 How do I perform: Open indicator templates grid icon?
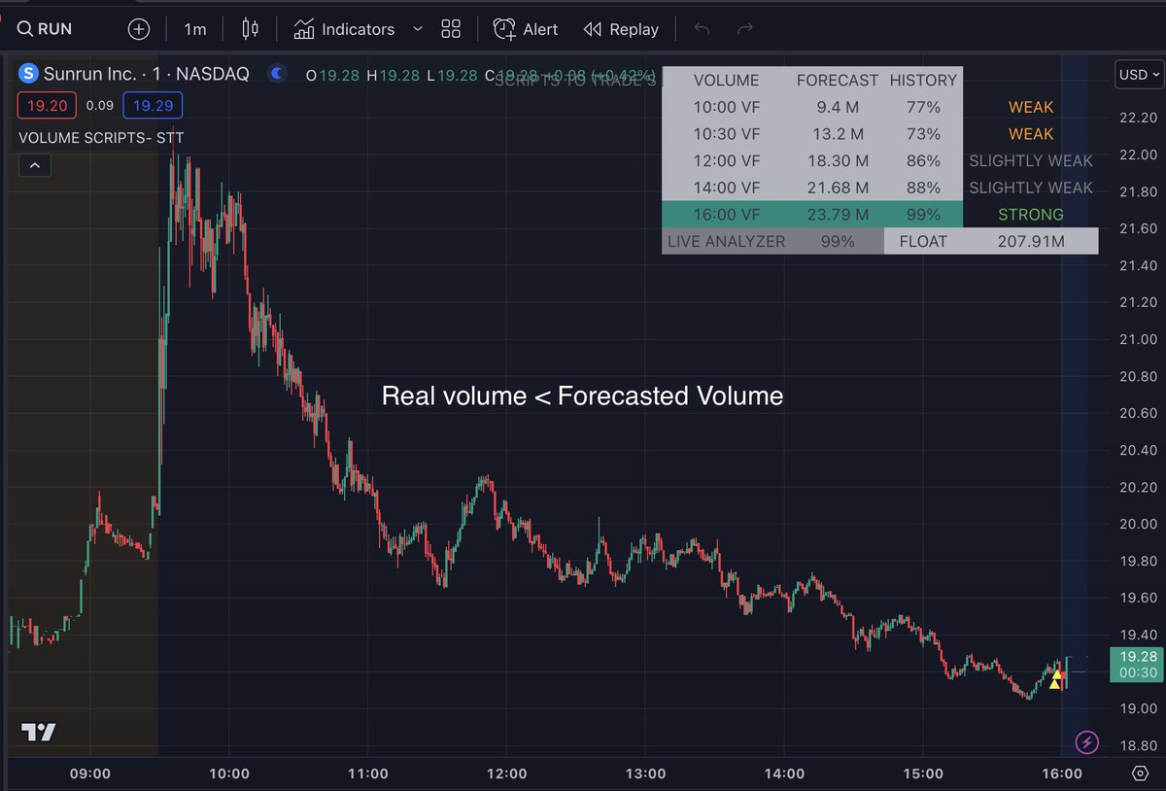[451, 29]
